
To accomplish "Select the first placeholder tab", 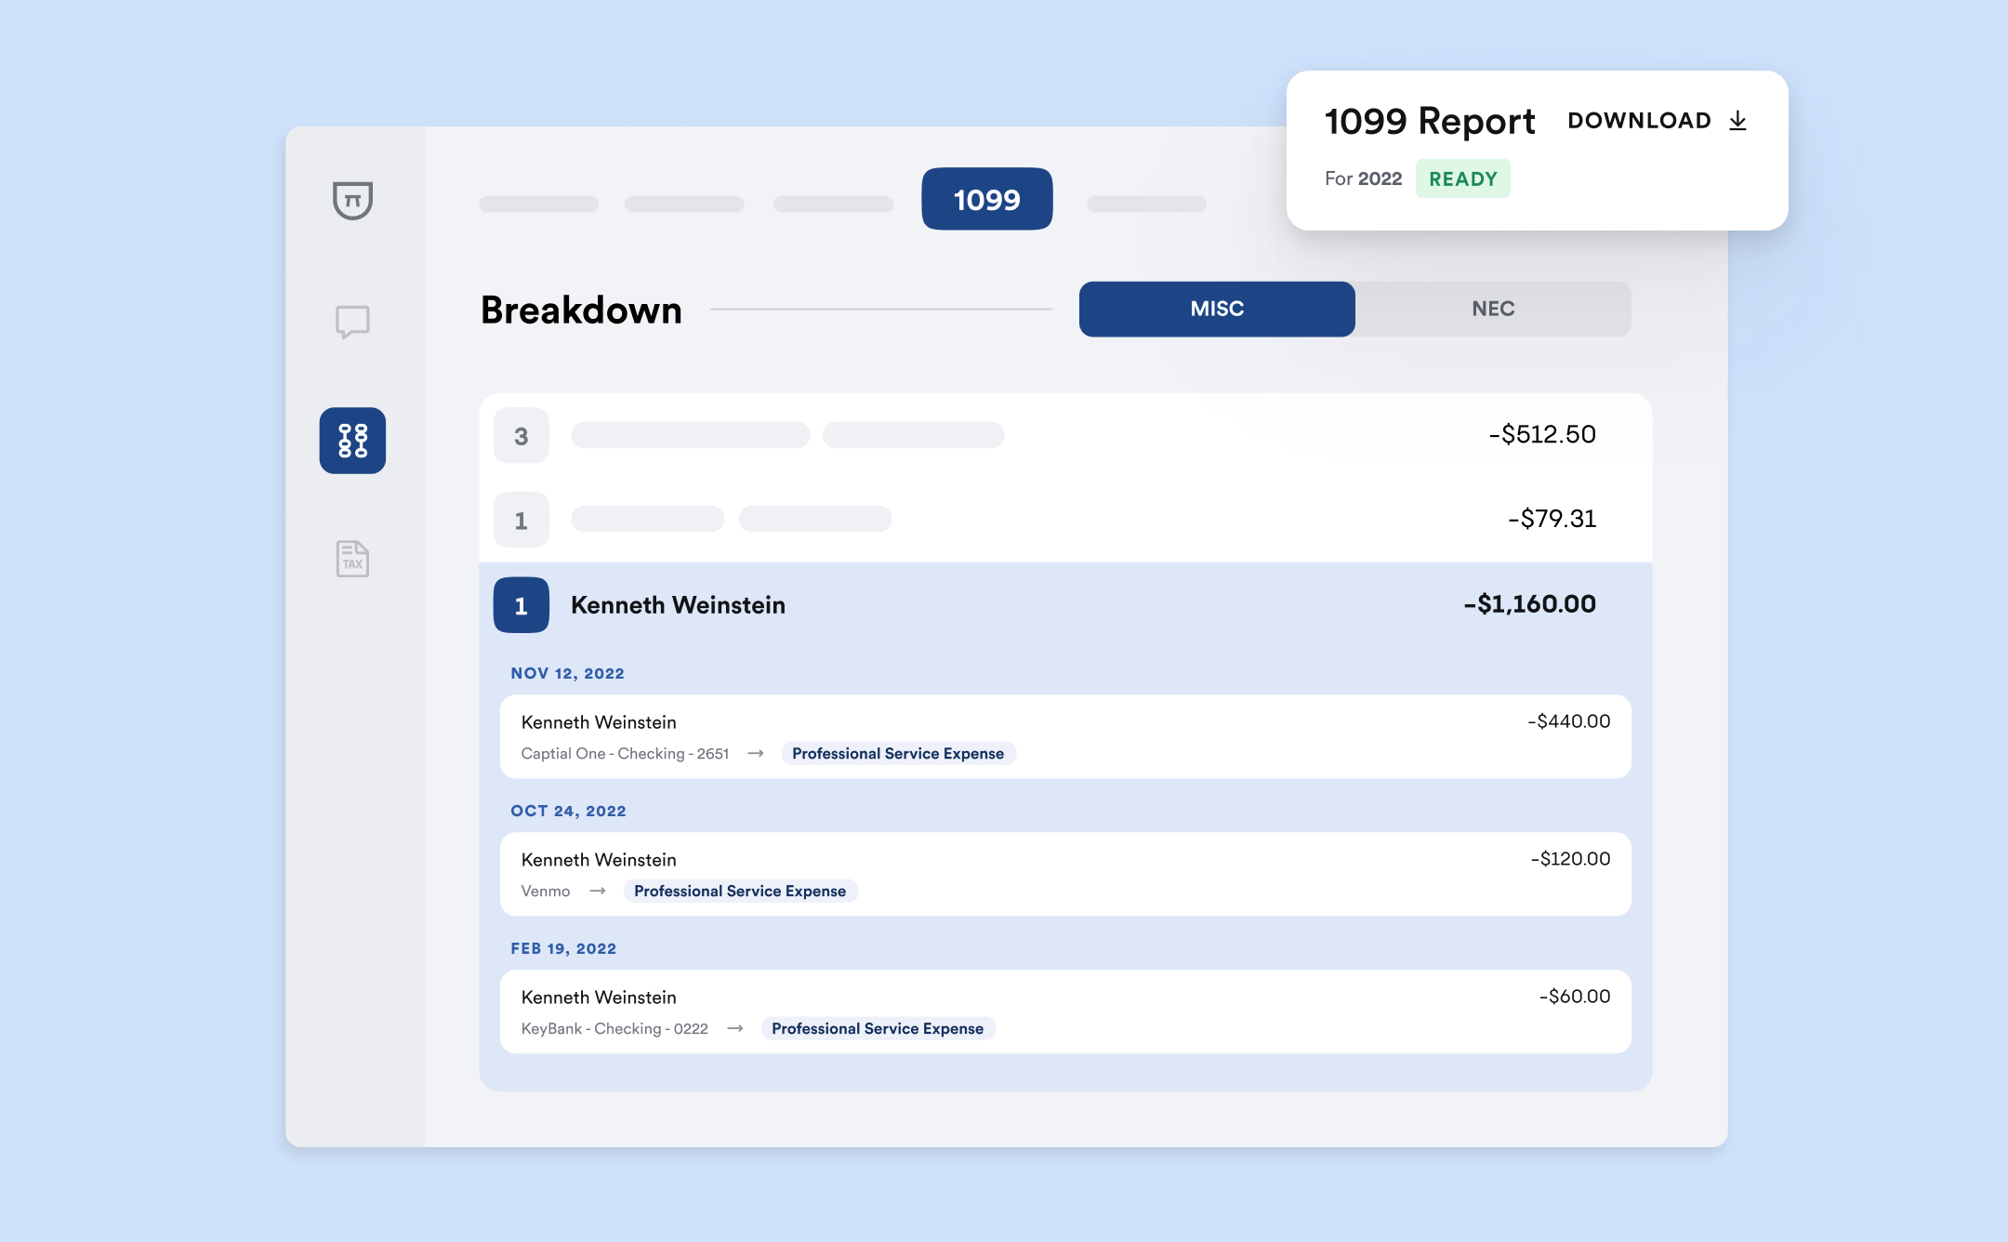I will click(x=539, y=204).
